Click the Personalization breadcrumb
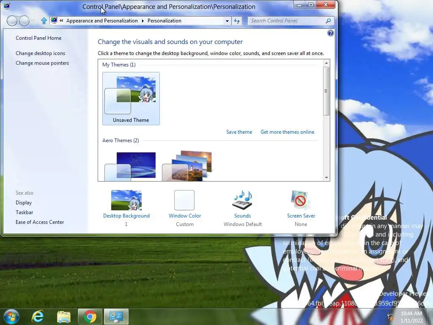Screen dimensions: 433x325 (164, 21)
